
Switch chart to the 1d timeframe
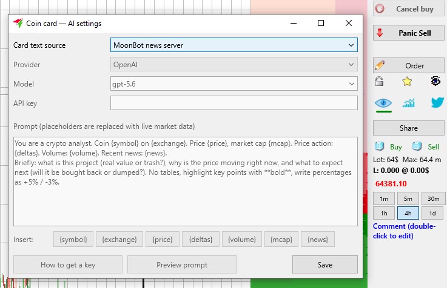coord(432,213)
